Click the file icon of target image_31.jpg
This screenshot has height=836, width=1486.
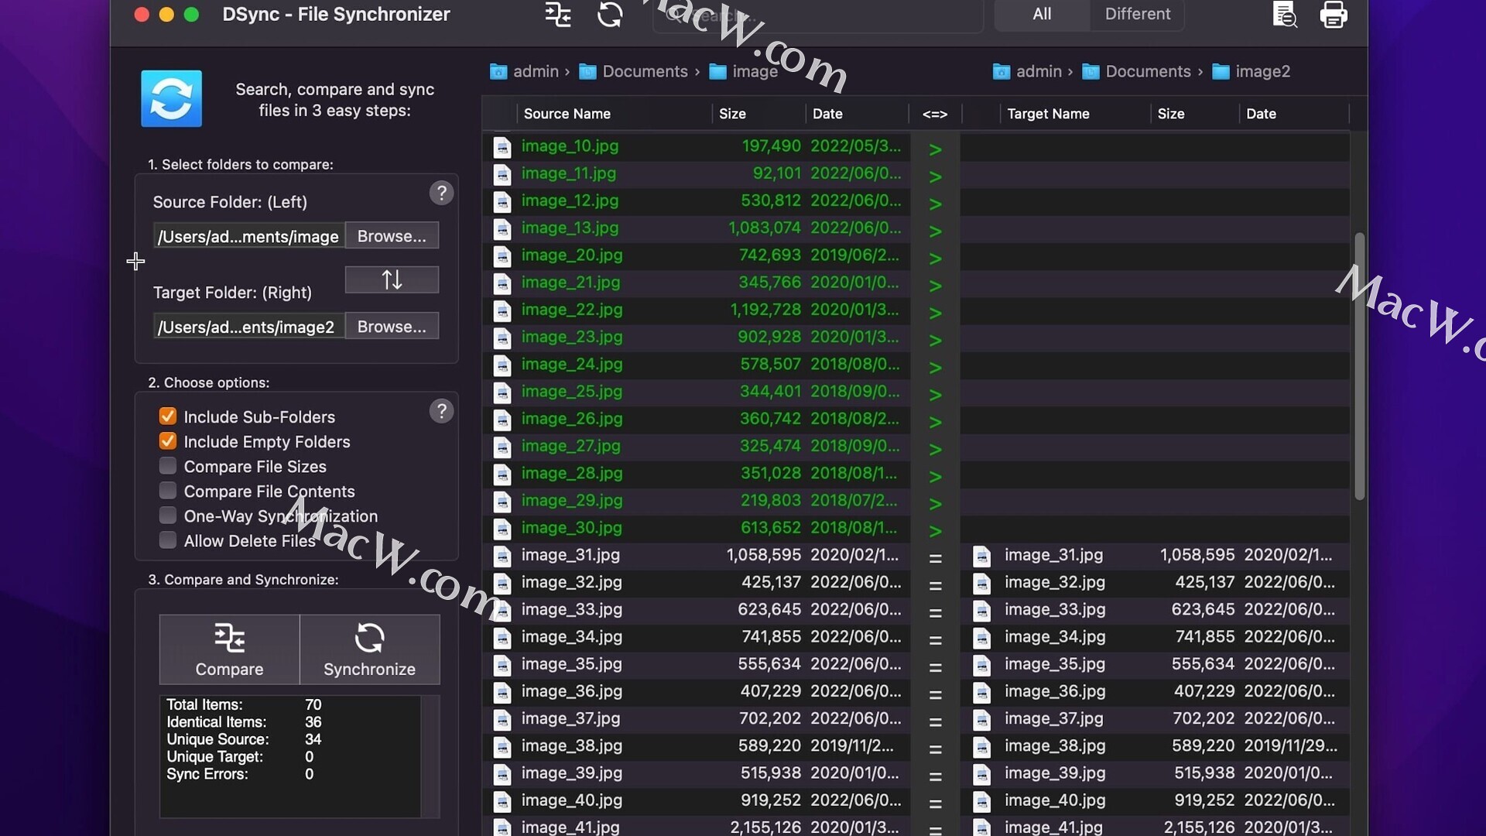point(981,556)
